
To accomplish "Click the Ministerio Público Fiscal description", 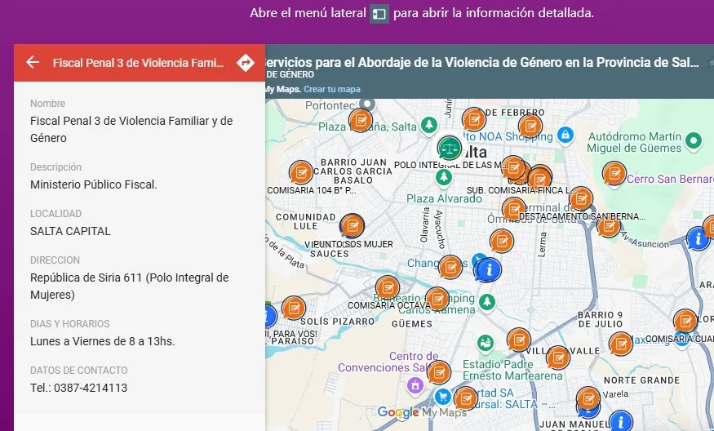I will (x=94, y=184).
